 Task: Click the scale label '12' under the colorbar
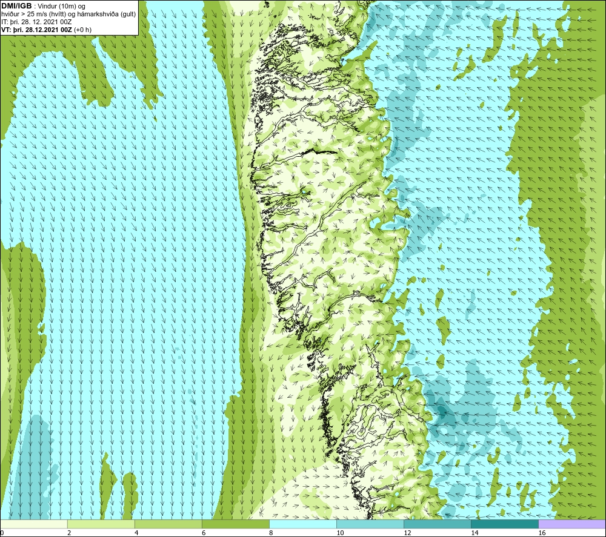[x=407, y=533]
